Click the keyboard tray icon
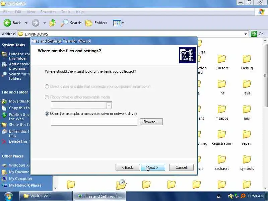 tap(219, 197)
